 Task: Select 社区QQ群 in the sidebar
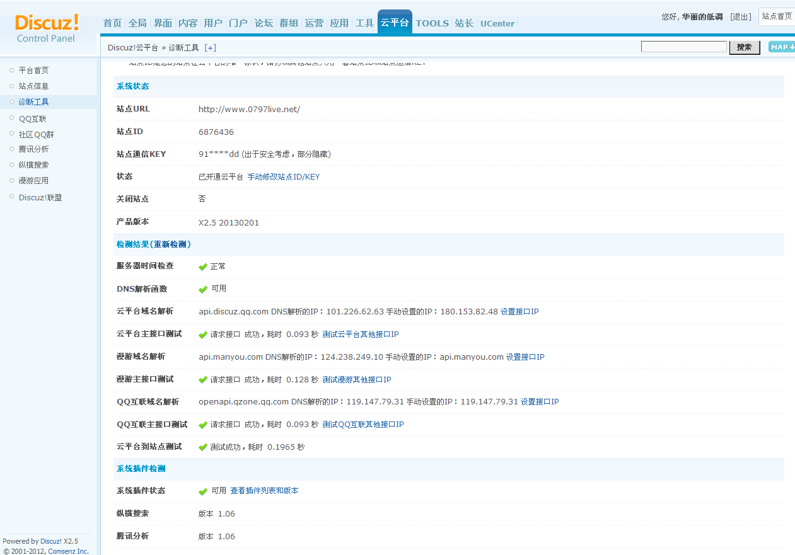(x=36, y=134)
